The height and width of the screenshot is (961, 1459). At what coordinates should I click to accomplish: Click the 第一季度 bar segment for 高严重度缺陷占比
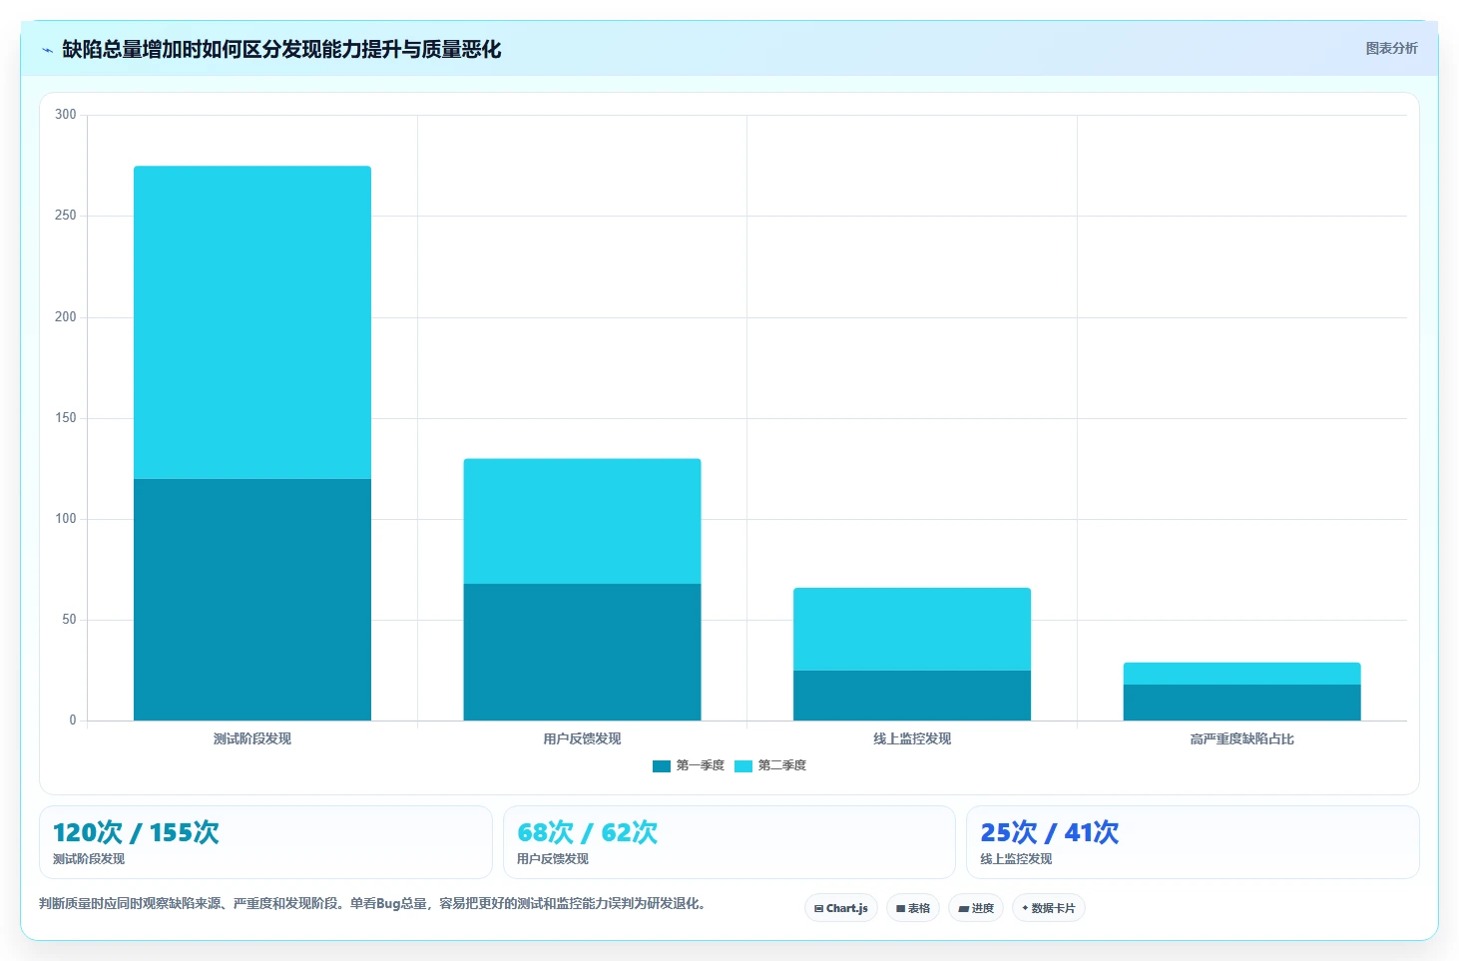(1241, 703)
